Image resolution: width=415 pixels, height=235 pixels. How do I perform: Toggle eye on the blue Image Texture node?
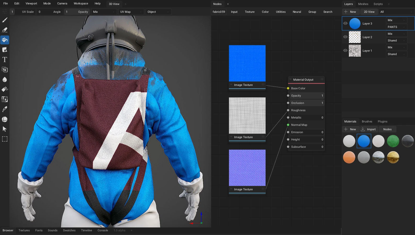(x=263, y=85)
